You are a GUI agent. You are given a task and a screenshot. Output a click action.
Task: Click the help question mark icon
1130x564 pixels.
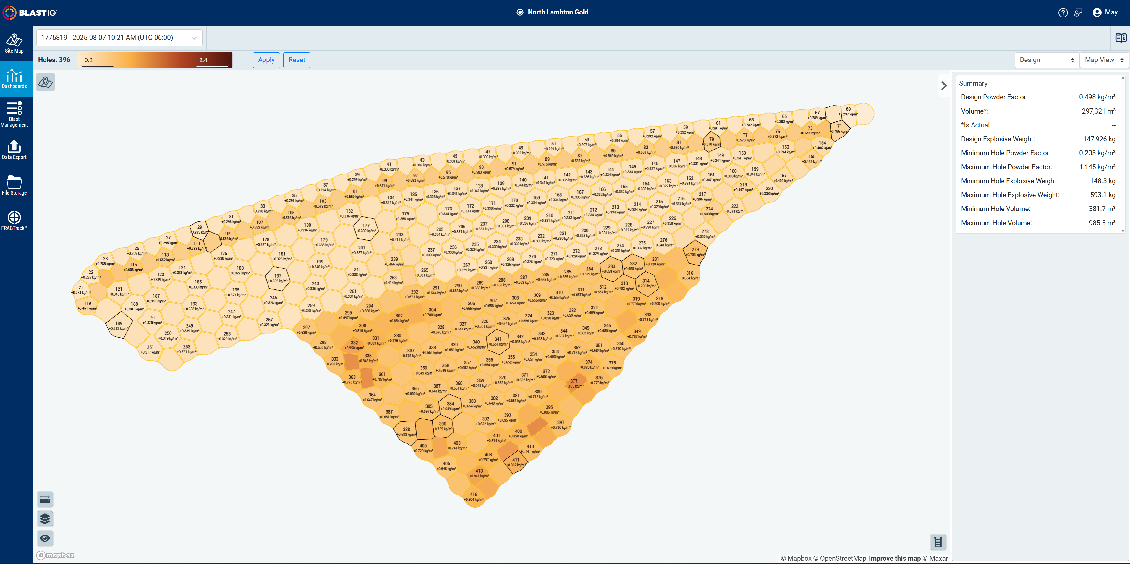click(x=1063, y=13)
